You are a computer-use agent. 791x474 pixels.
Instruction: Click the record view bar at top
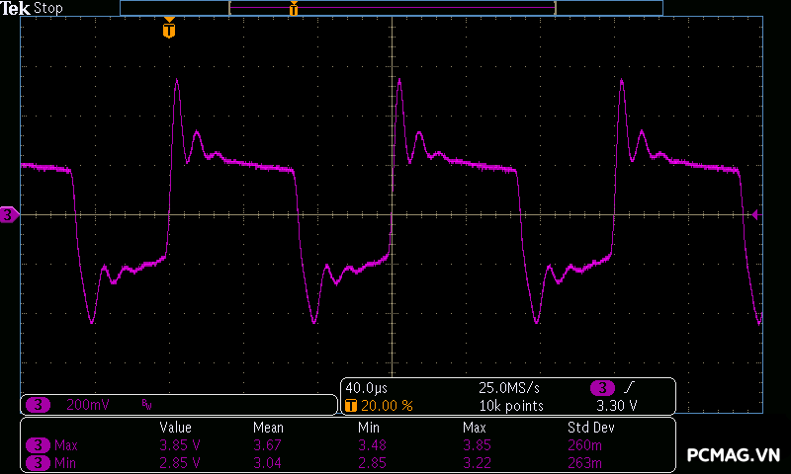392,8
